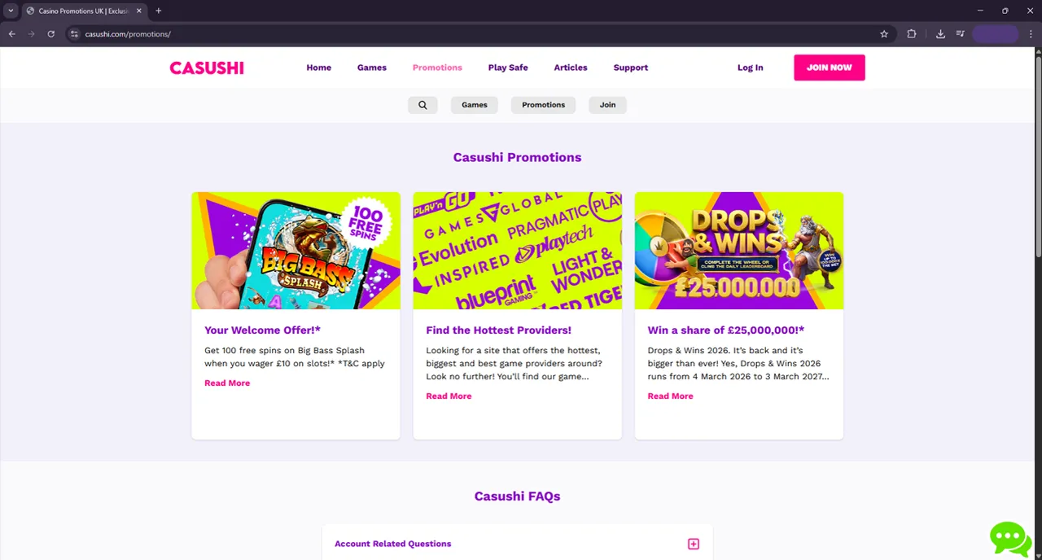Expand Account Related Questions with the plus icon
Image resolution: width=1042 pixels, height=560 pixels.
[694, 544]
